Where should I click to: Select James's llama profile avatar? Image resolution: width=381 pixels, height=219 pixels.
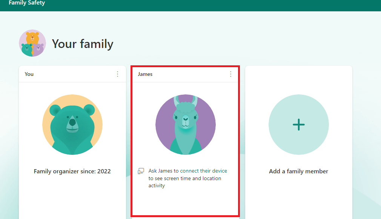[185, 125]
